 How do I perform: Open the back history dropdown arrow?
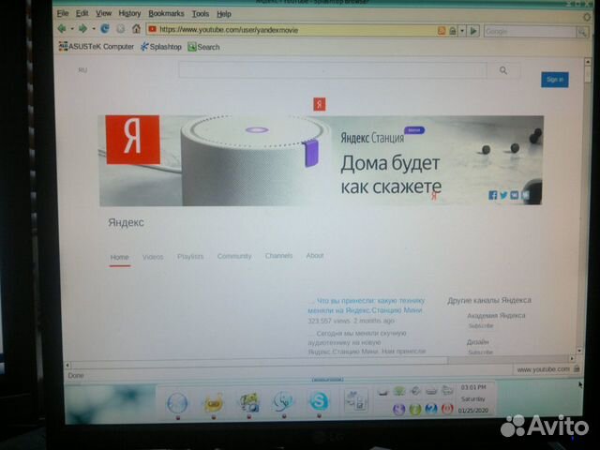[72, 29]
